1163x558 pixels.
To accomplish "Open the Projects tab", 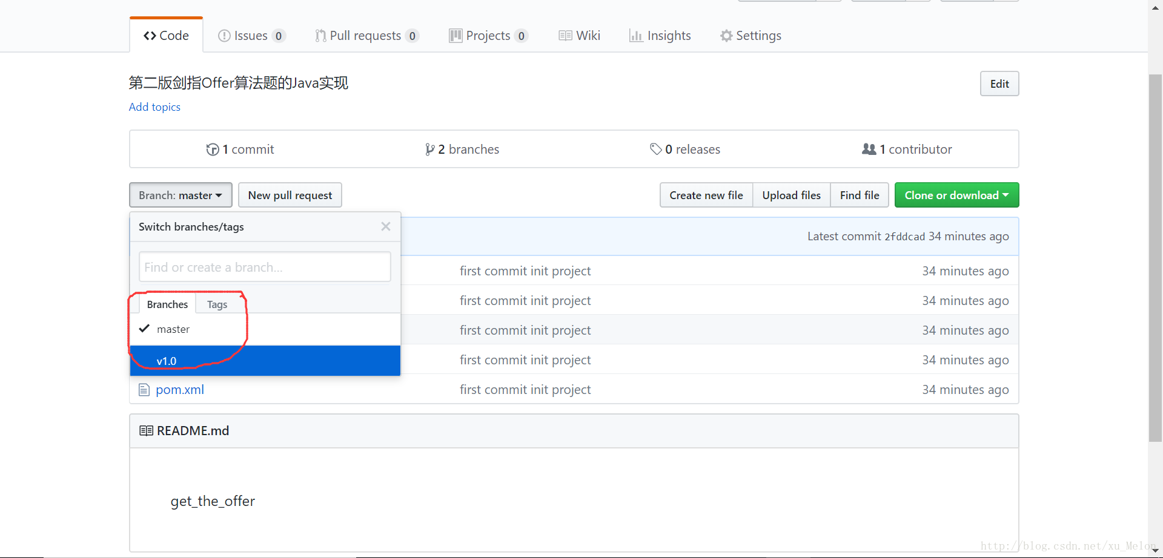I will (x=488, y=36).
